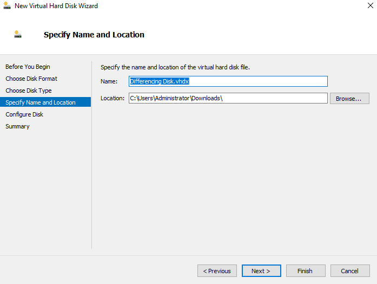Viewport: 377px width, 284px height.
Task: Close the New Virtual Hard Disk Wizard
Action: pyautogui.click(x=371, y=5)
